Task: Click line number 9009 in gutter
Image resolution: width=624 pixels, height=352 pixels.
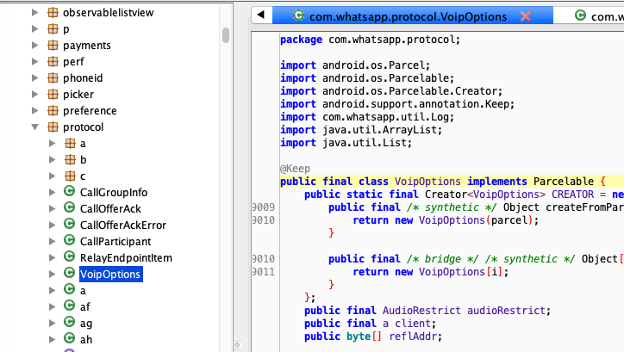Action: (264, 207)
